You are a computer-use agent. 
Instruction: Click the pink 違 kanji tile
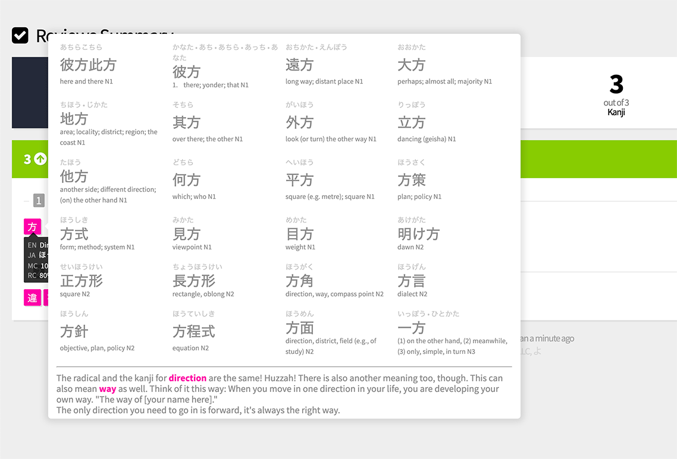(x=32, y=297)
